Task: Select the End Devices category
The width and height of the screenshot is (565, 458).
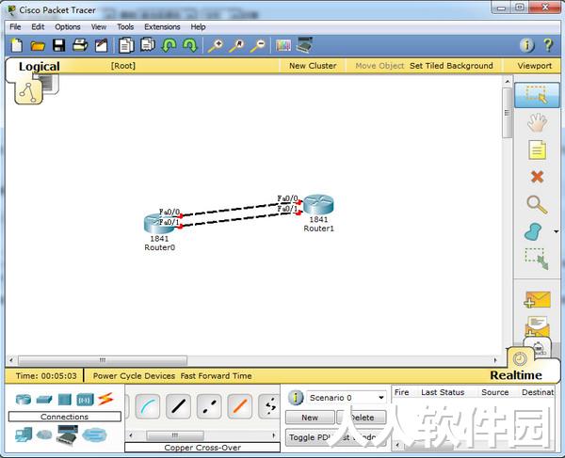Action: 24,434
